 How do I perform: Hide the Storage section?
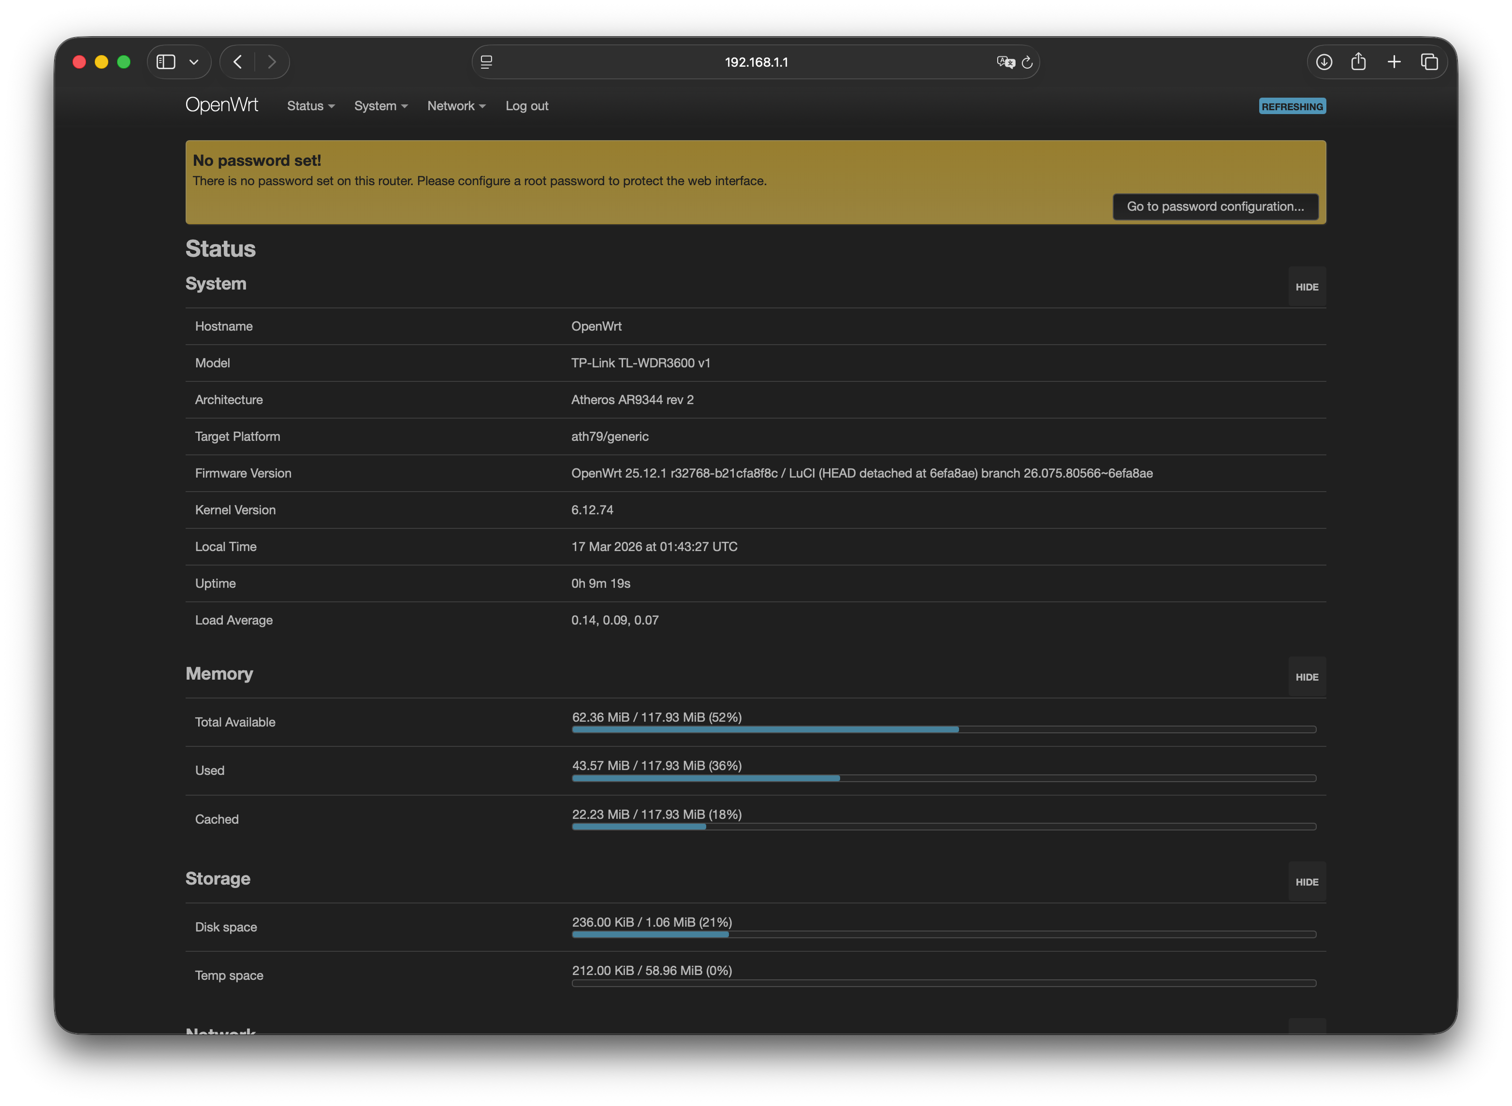click(x=1306, y=882)
